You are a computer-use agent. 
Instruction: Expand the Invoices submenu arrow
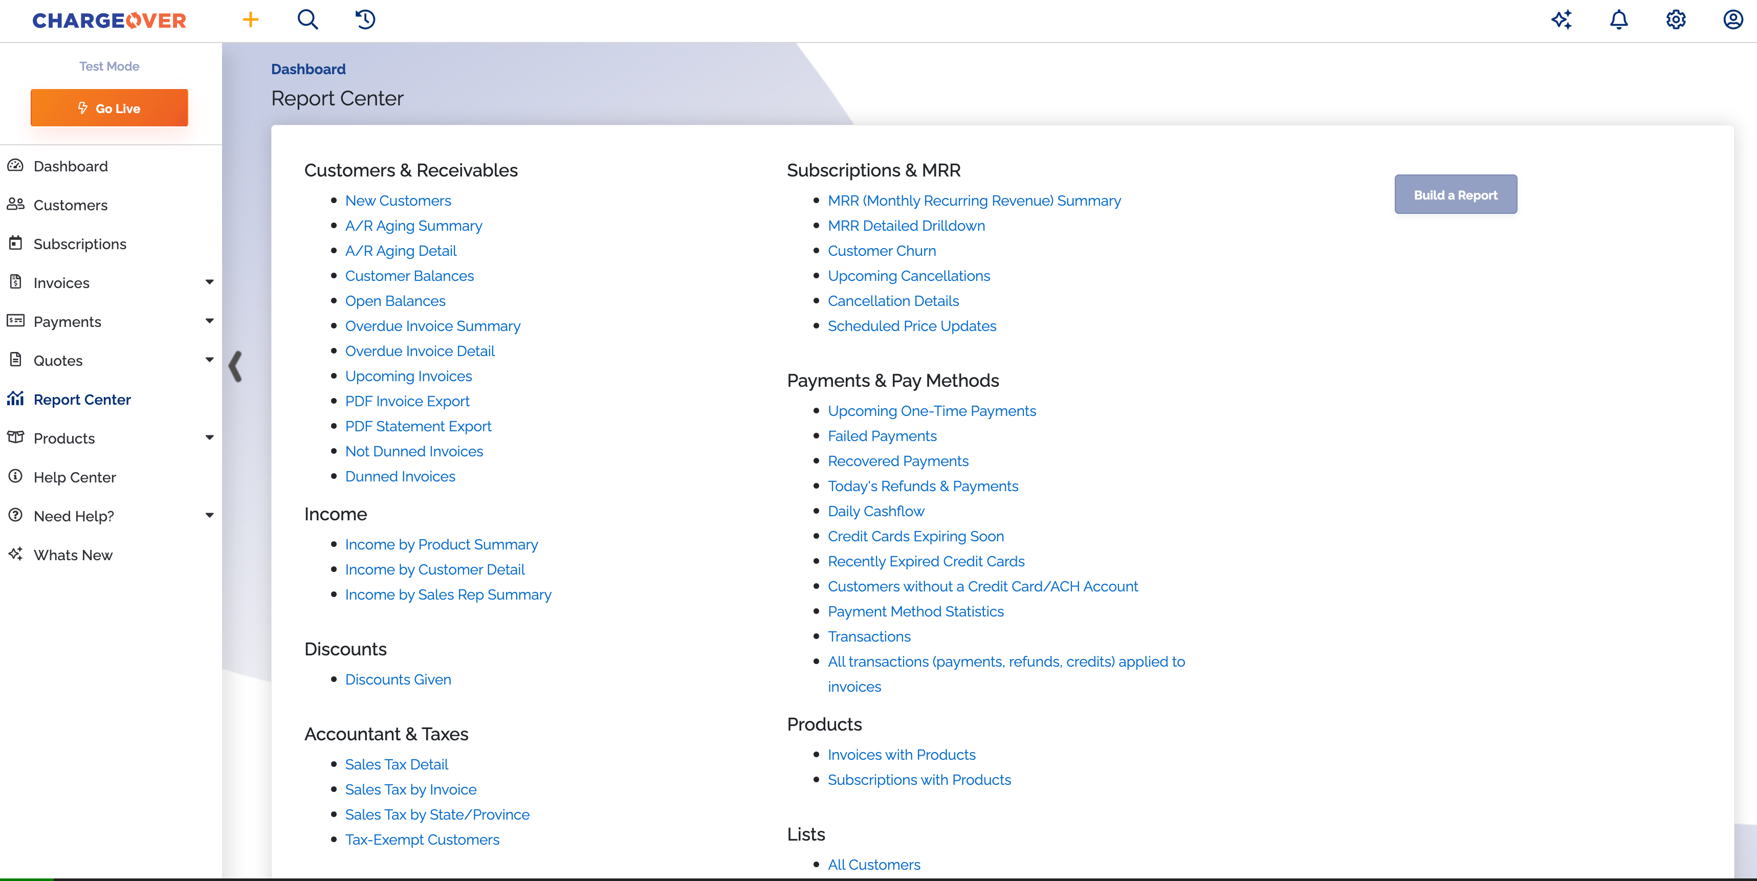point(209,282)
